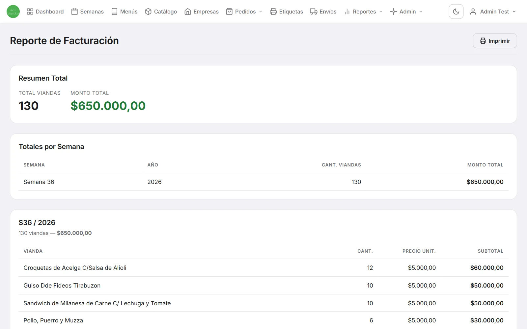The width and height of the screenshot is (527, 329).
Task: Open the Envíos menu label
Action: [x=328, y=12]
